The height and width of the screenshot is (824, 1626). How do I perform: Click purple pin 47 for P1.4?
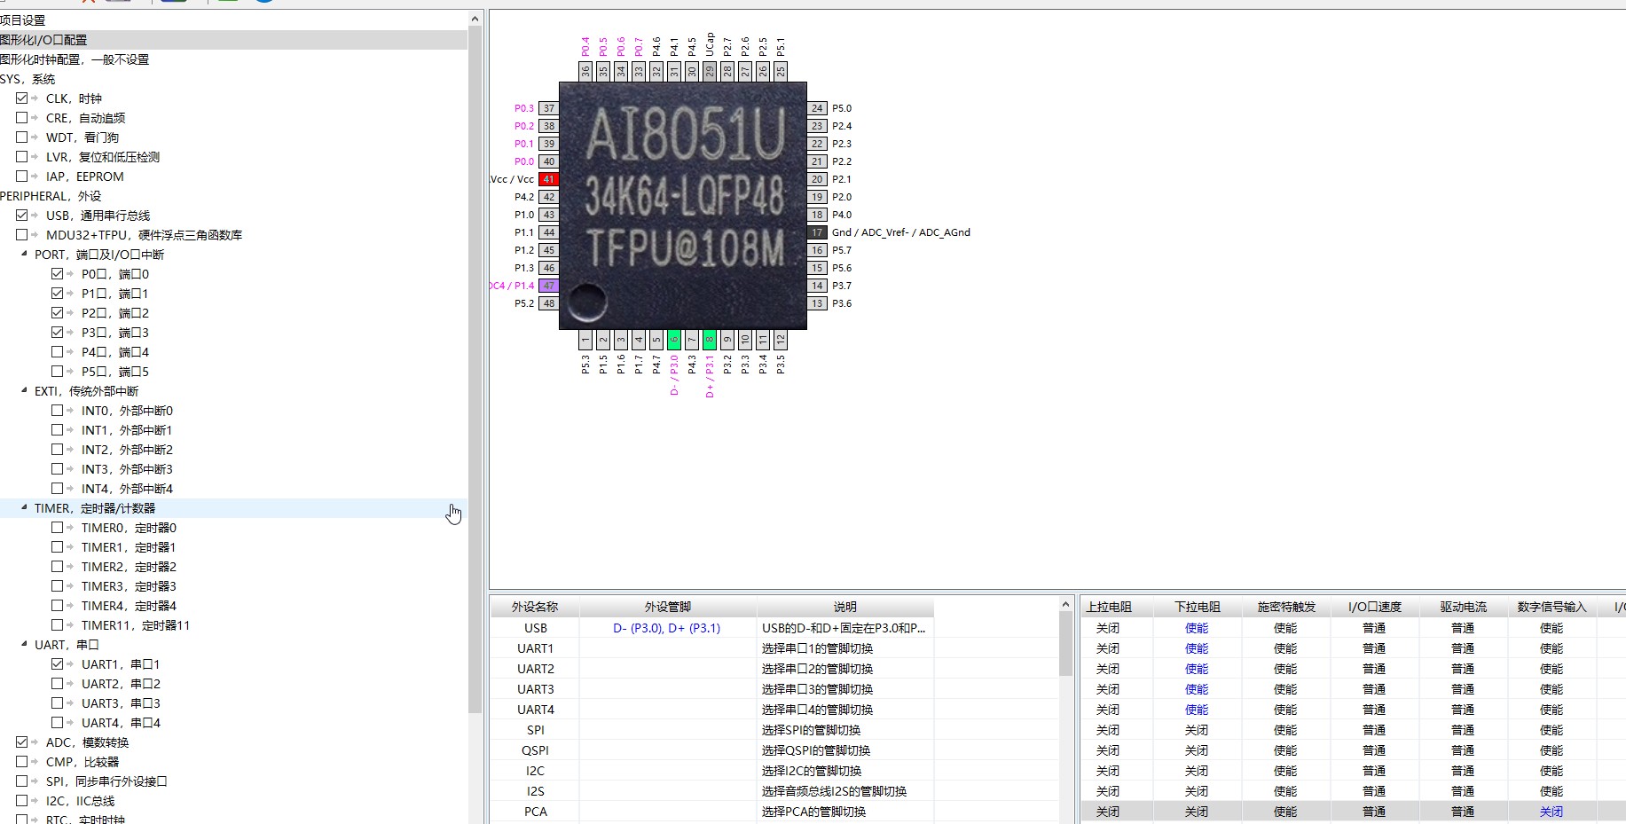[549, 286]
